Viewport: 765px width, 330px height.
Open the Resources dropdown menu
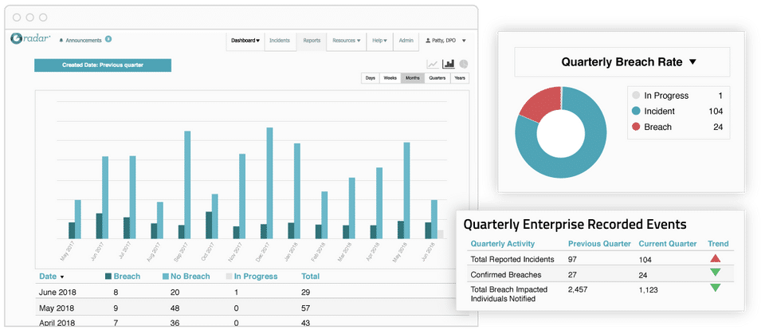[x=347, y=41]
